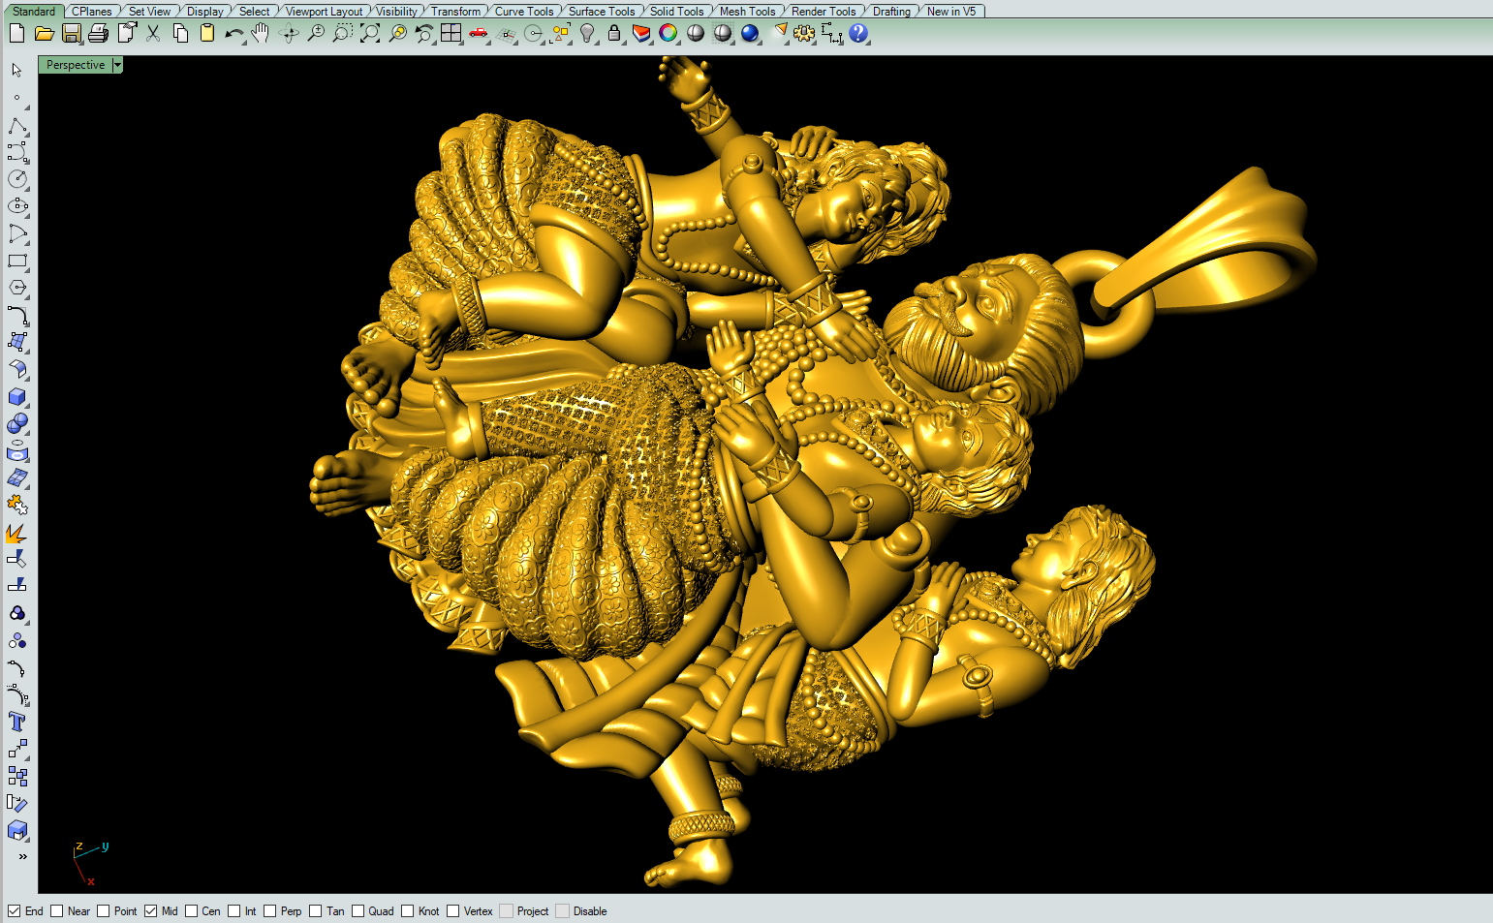The image size is (1493, 923).
Task: Create a new file with New icon
Action: (16, 33)
